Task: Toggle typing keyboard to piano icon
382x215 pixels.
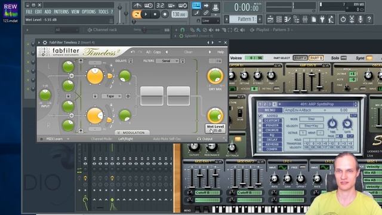Action: coord(196,5)
